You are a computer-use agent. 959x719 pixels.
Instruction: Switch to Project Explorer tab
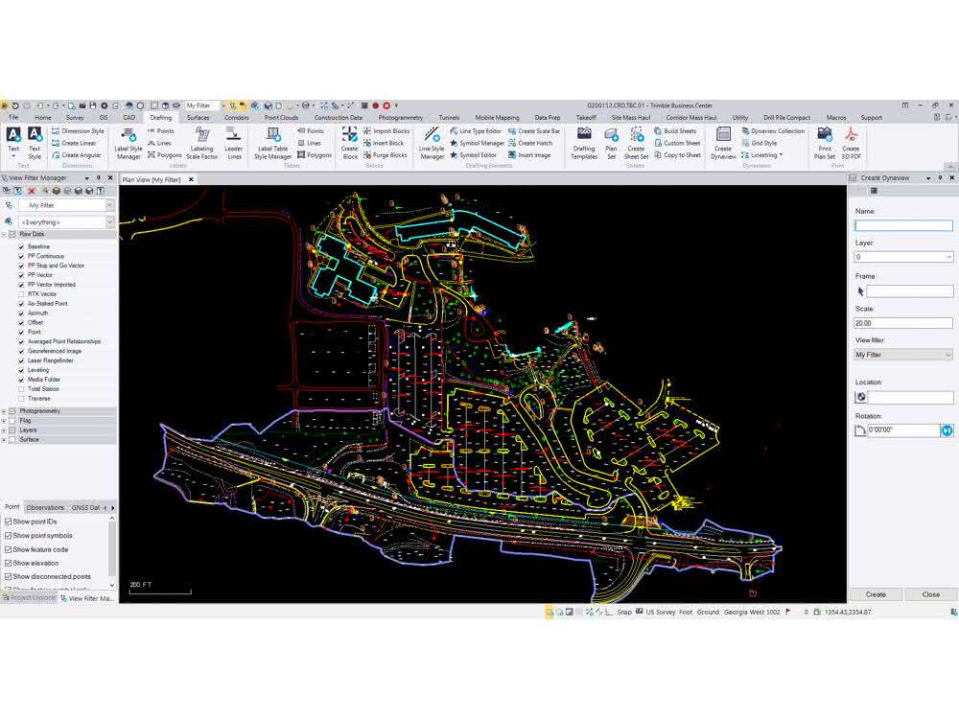point(29,598)
